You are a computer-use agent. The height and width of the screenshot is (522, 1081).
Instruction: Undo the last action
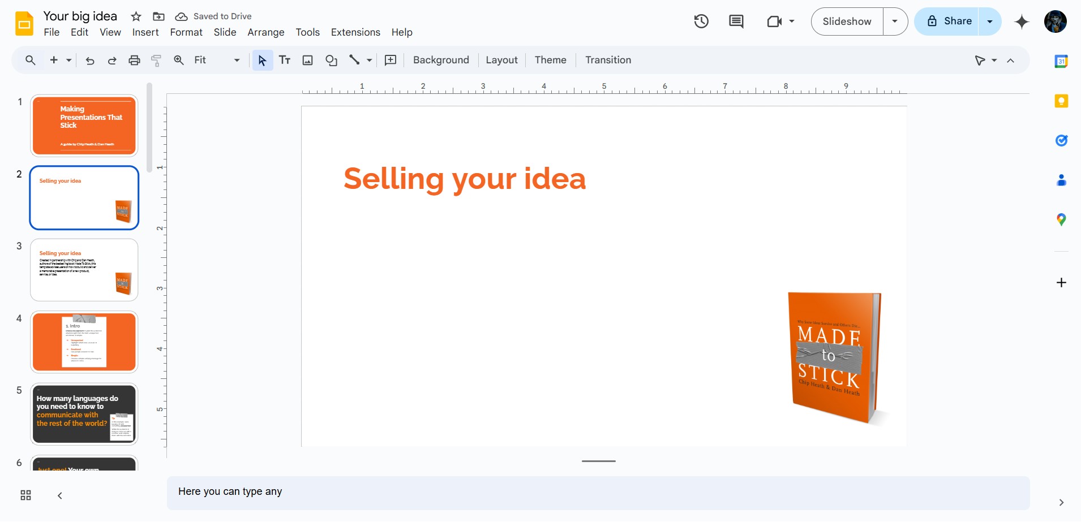click(x=90, y=61)
